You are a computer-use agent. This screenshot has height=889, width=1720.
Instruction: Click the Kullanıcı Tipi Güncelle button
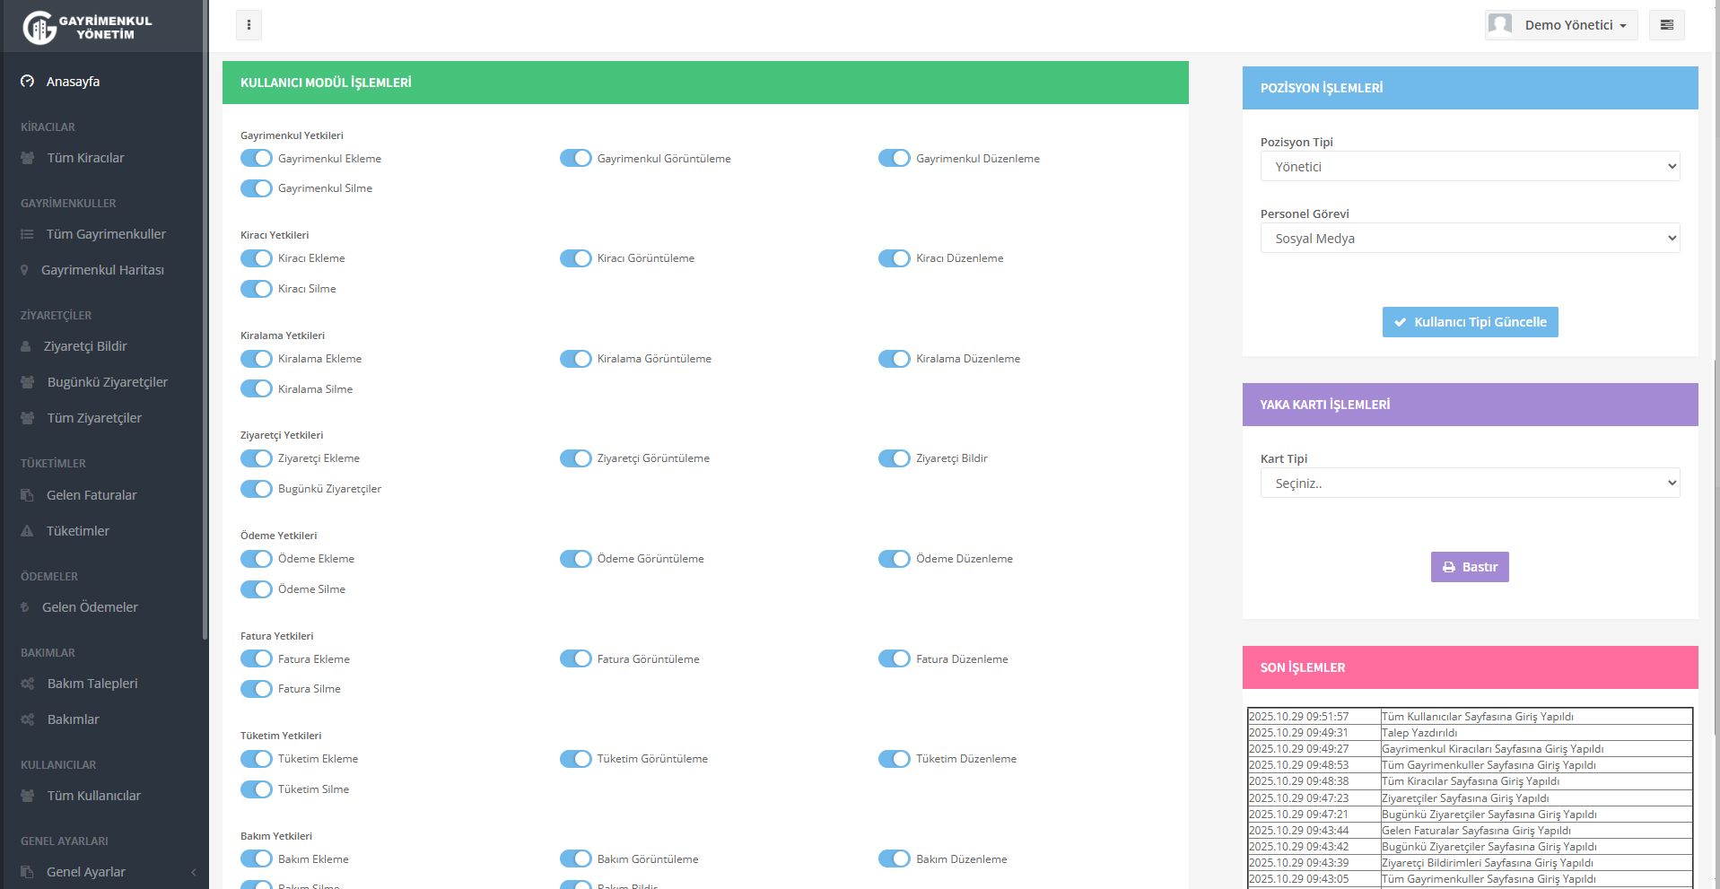click(1470, 322)
